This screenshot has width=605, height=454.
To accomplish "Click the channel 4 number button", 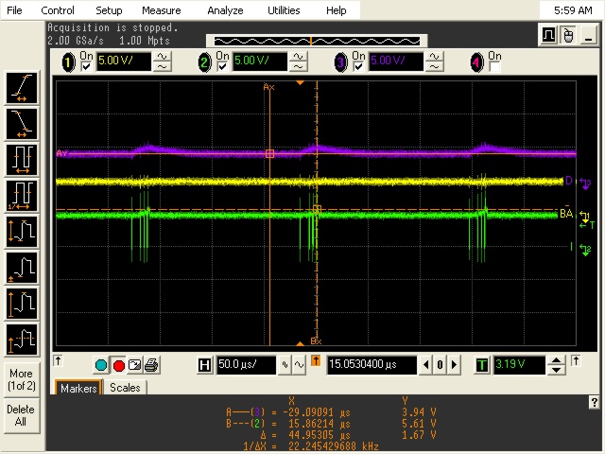I will point(476,62).
